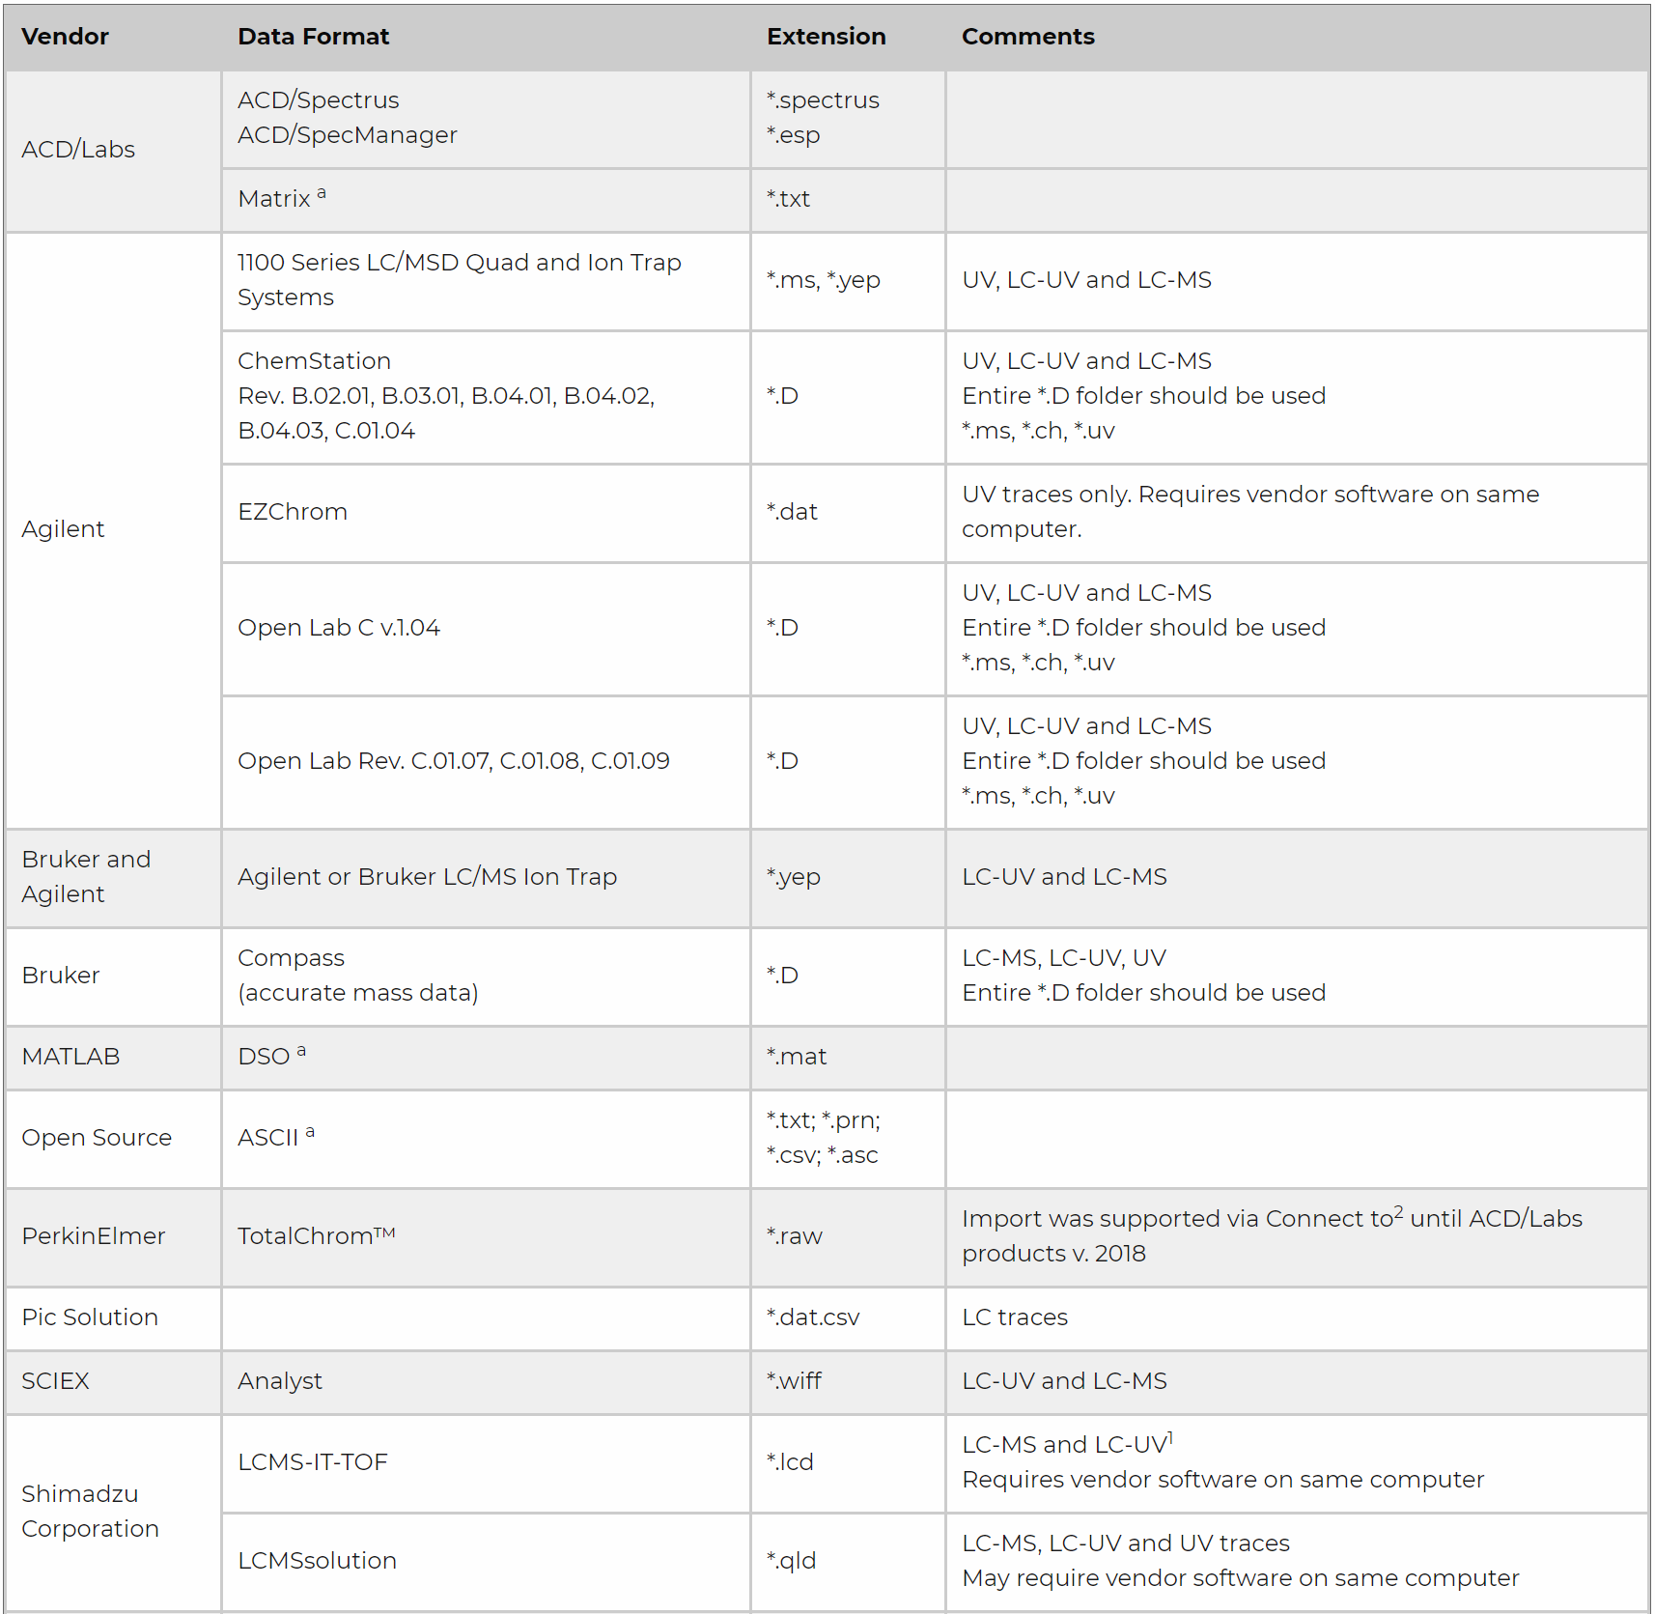Select the Open Source vendor cell
The height and width of the screenshot is (1614, 1655).
(x=97, y=1138)
